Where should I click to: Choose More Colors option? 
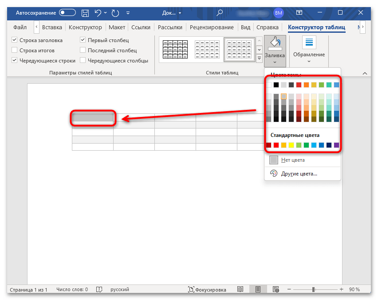pos(299,174)
